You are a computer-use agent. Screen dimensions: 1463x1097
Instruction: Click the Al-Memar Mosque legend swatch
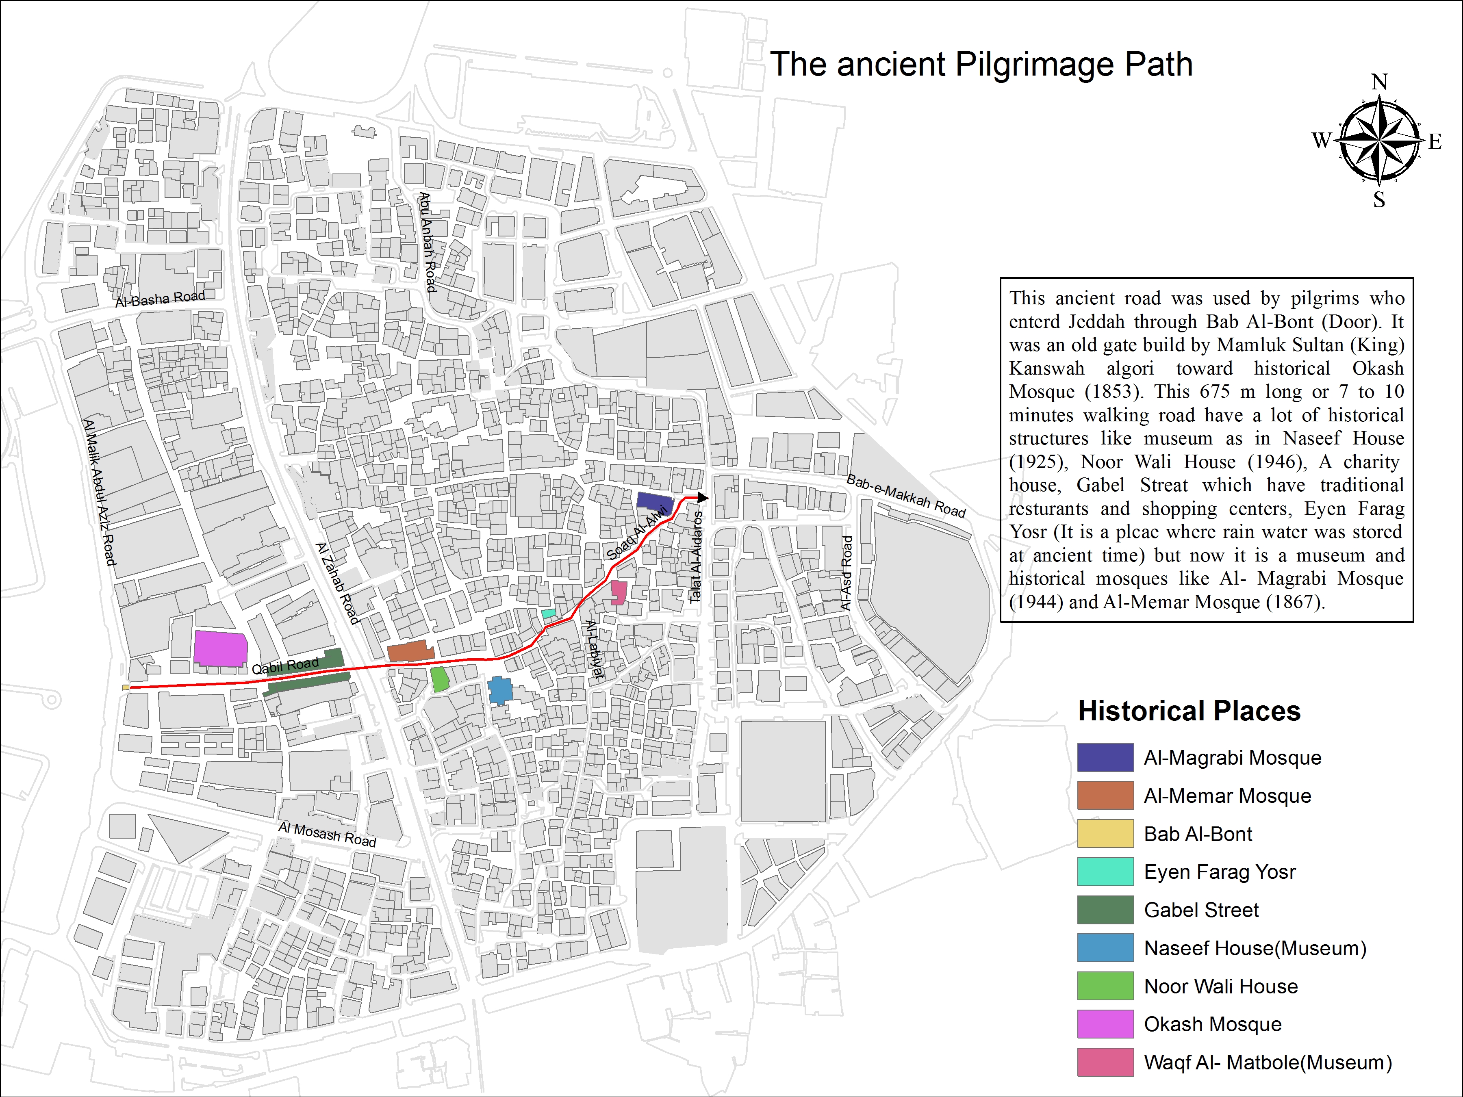tap(1105, 796)
